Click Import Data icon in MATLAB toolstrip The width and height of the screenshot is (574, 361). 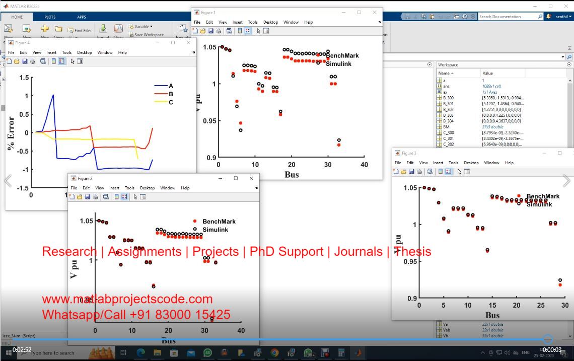(x=103, y=29)
